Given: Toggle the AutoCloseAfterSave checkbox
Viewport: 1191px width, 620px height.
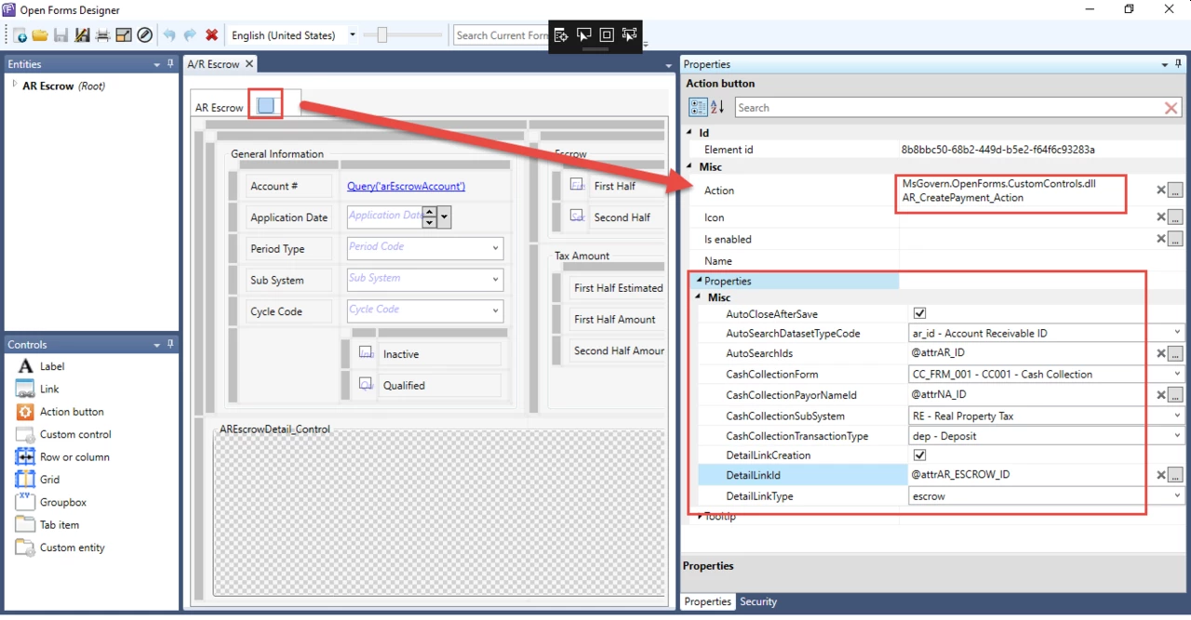Looking at the screenshot, I should tap(920, 314).
